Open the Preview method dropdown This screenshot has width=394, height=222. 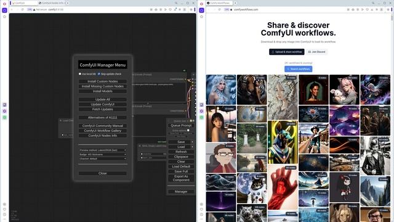[x=103, y=150]
